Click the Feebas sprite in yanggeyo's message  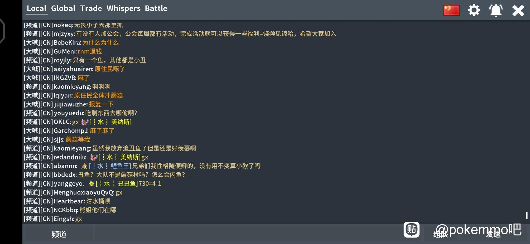coord(91,183)
